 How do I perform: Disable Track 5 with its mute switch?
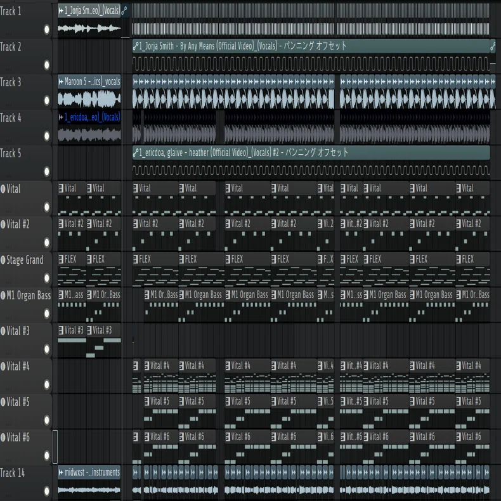[x=47, y=172]
